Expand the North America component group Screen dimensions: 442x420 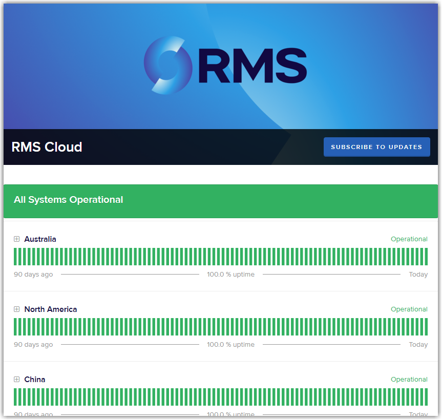[16, 309]
